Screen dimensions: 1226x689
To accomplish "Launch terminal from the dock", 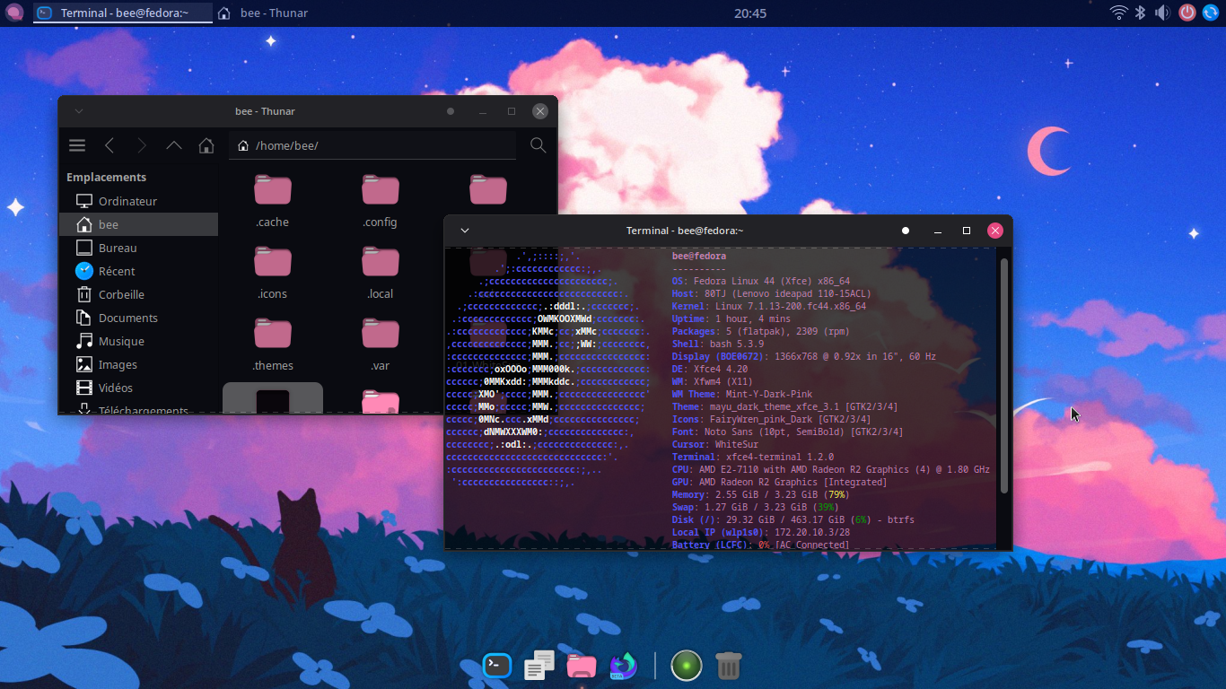I will tap(496, 665).
